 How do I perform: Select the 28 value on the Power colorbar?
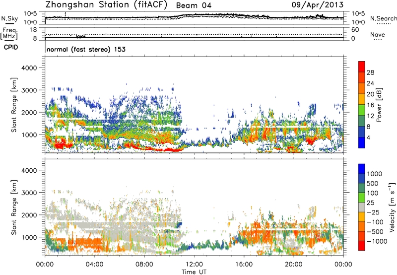click(370, 72)
